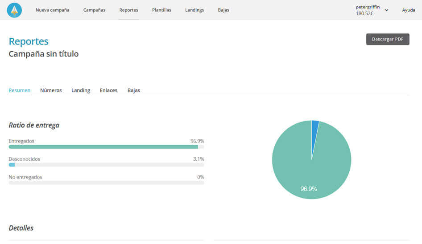Viewport: 422px width, 244px height.
Task: Click the Ayuda help link
Action: click(x=408, y=10)
